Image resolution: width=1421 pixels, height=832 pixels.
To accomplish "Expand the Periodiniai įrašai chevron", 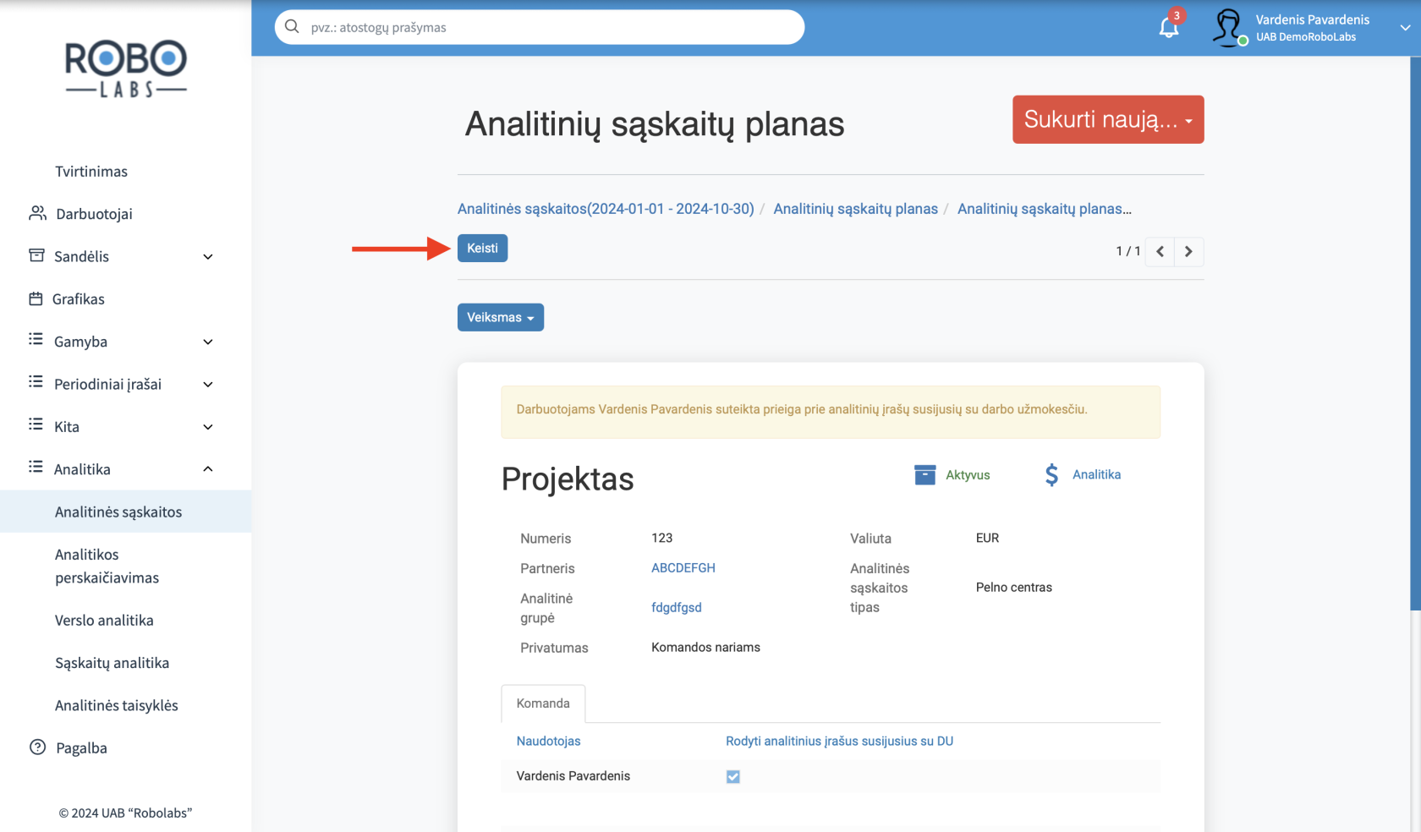I will (208, 385).
